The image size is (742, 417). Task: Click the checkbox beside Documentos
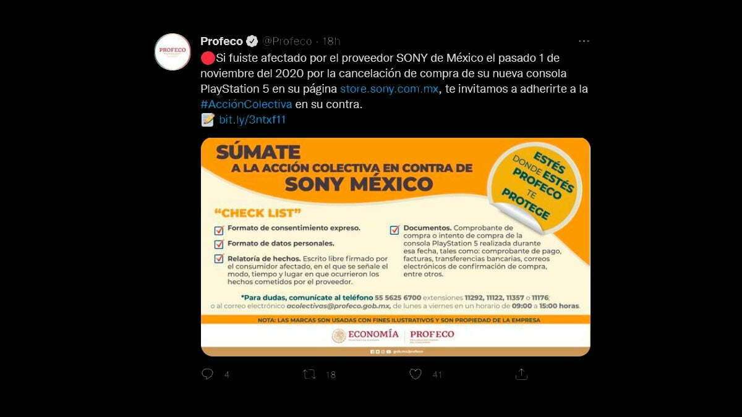click(x=394, y=230)
